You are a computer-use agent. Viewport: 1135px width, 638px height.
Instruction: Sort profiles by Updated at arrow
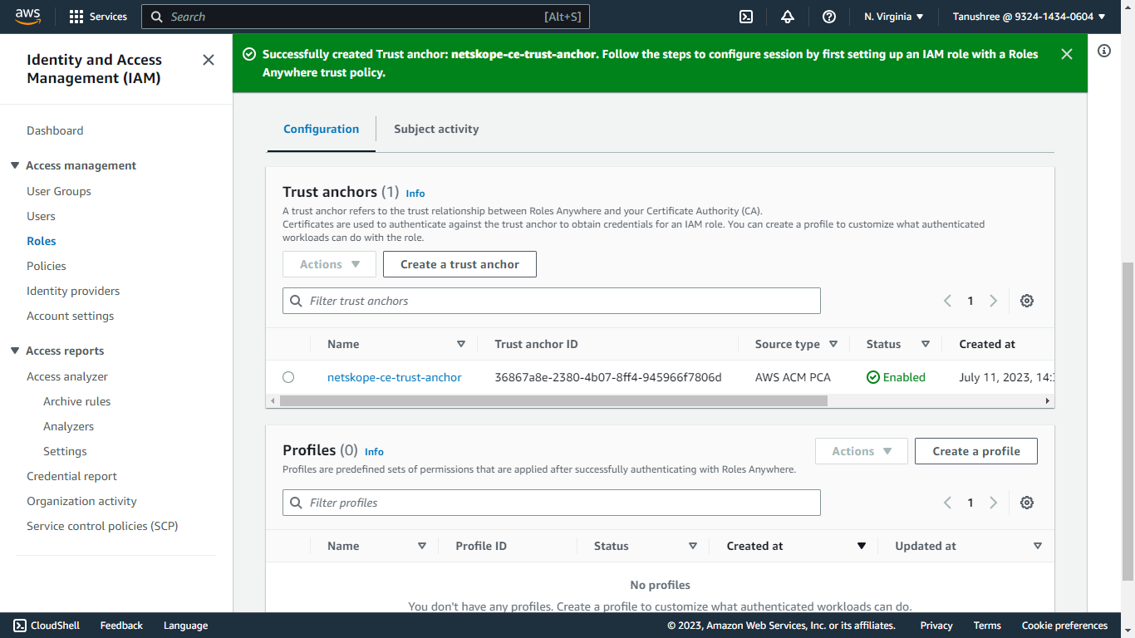(1038, 546)
